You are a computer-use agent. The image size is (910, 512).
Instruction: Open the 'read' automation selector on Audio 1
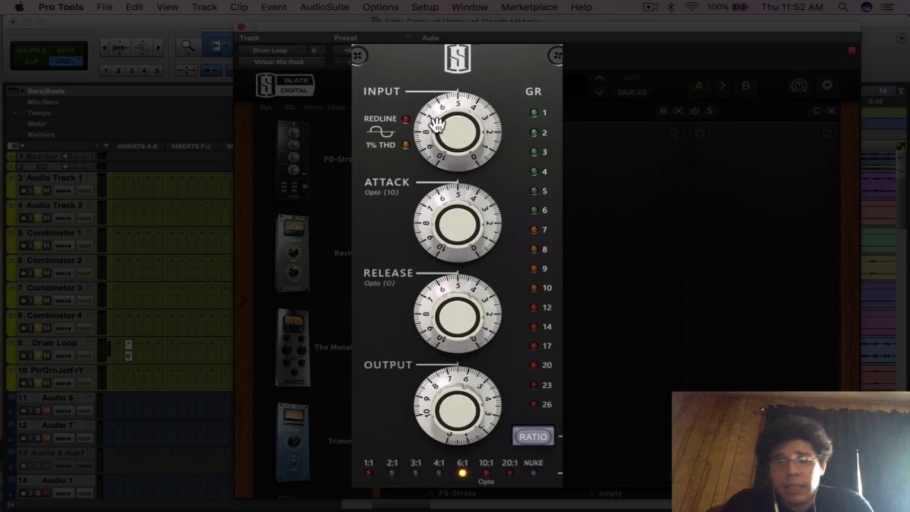pos(85,494)
